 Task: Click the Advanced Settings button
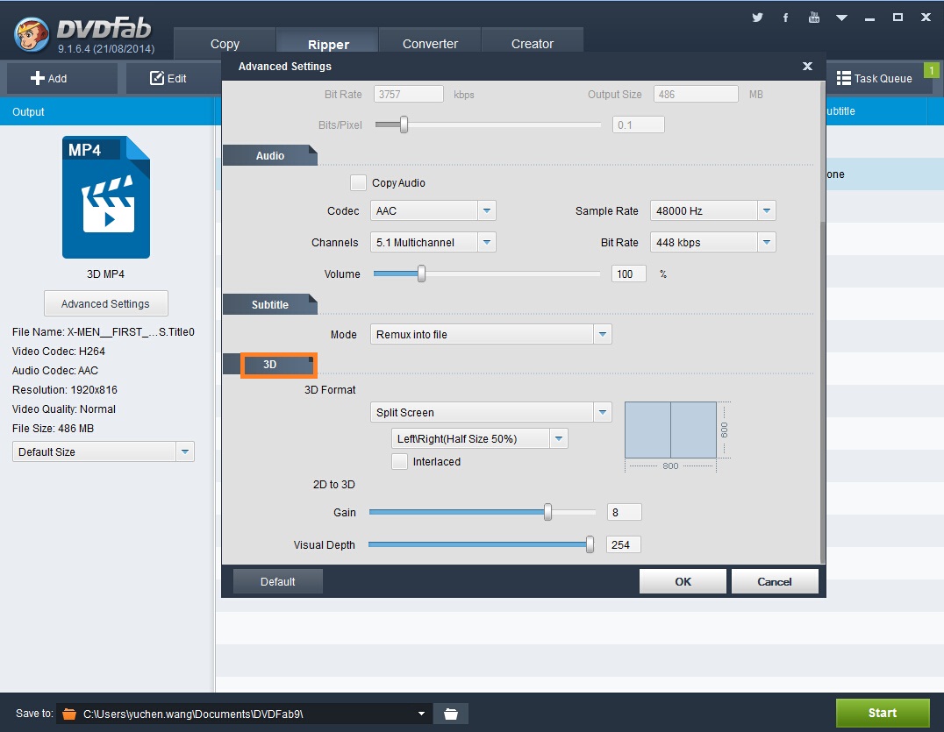point(105,303)
